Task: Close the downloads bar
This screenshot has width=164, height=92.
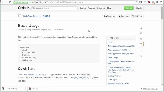Action: click(161, 89)
